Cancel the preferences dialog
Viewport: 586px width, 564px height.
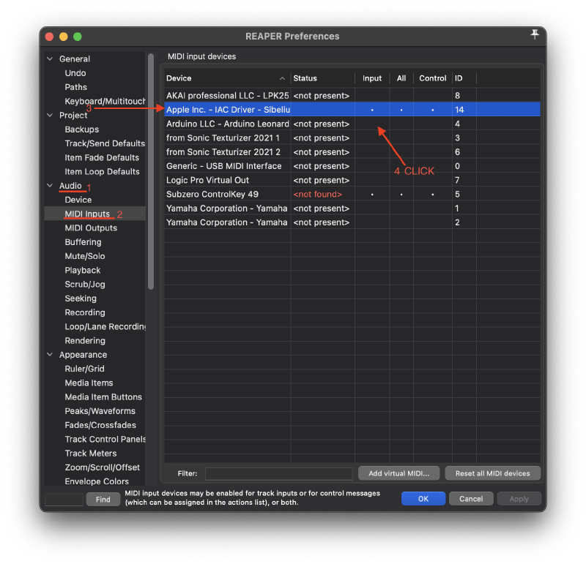[x=471, y=499]
